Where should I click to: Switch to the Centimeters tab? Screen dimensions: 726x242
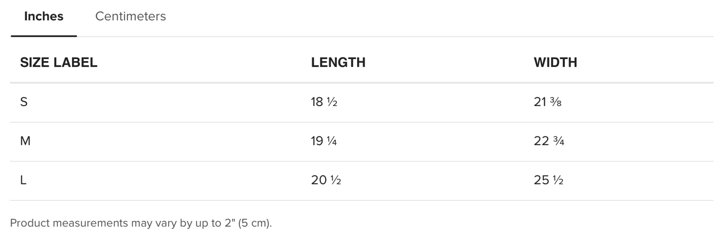click(x=131, y=16)
